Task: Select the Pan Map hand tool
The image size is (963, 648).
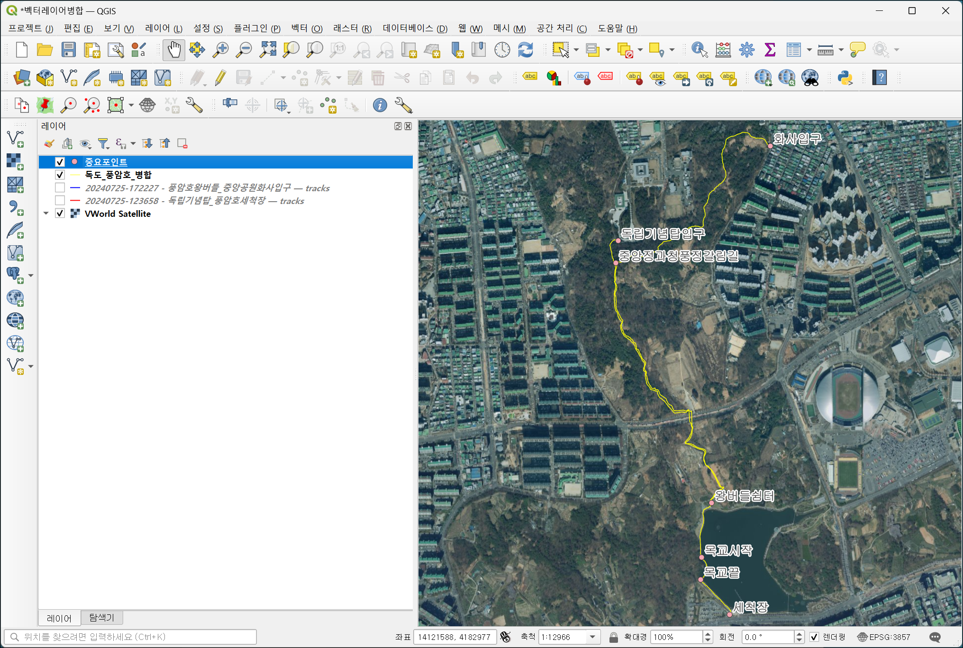Action: 174,50
